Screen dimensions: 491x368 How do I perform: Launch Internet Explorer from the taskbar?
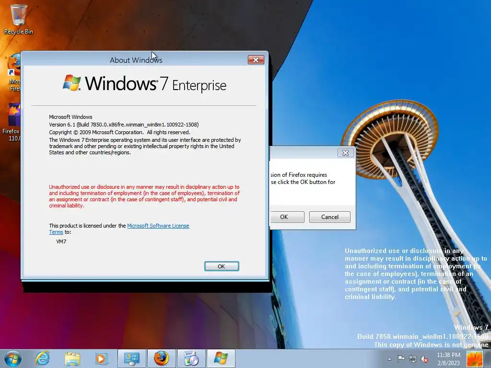[42, 358]
